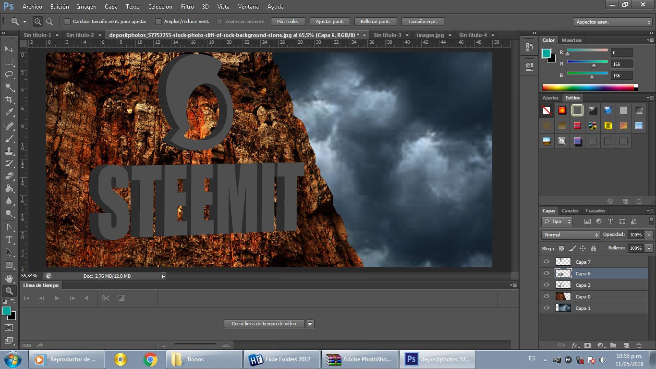Open Layers panel flyout menu
Screen dimensions: 656x369
[650, 211]
